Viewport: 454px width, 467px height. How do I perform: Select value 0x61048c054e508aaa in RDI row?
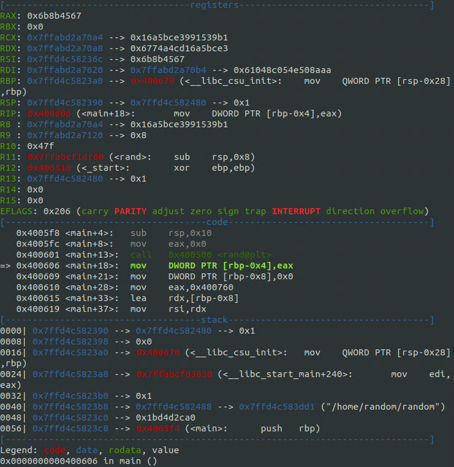pos(282,70)
